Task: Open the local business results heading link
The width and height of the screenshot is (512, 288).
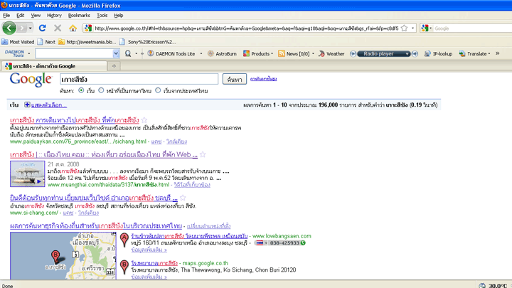Action: pyautogui.click(x=96, y=225)
